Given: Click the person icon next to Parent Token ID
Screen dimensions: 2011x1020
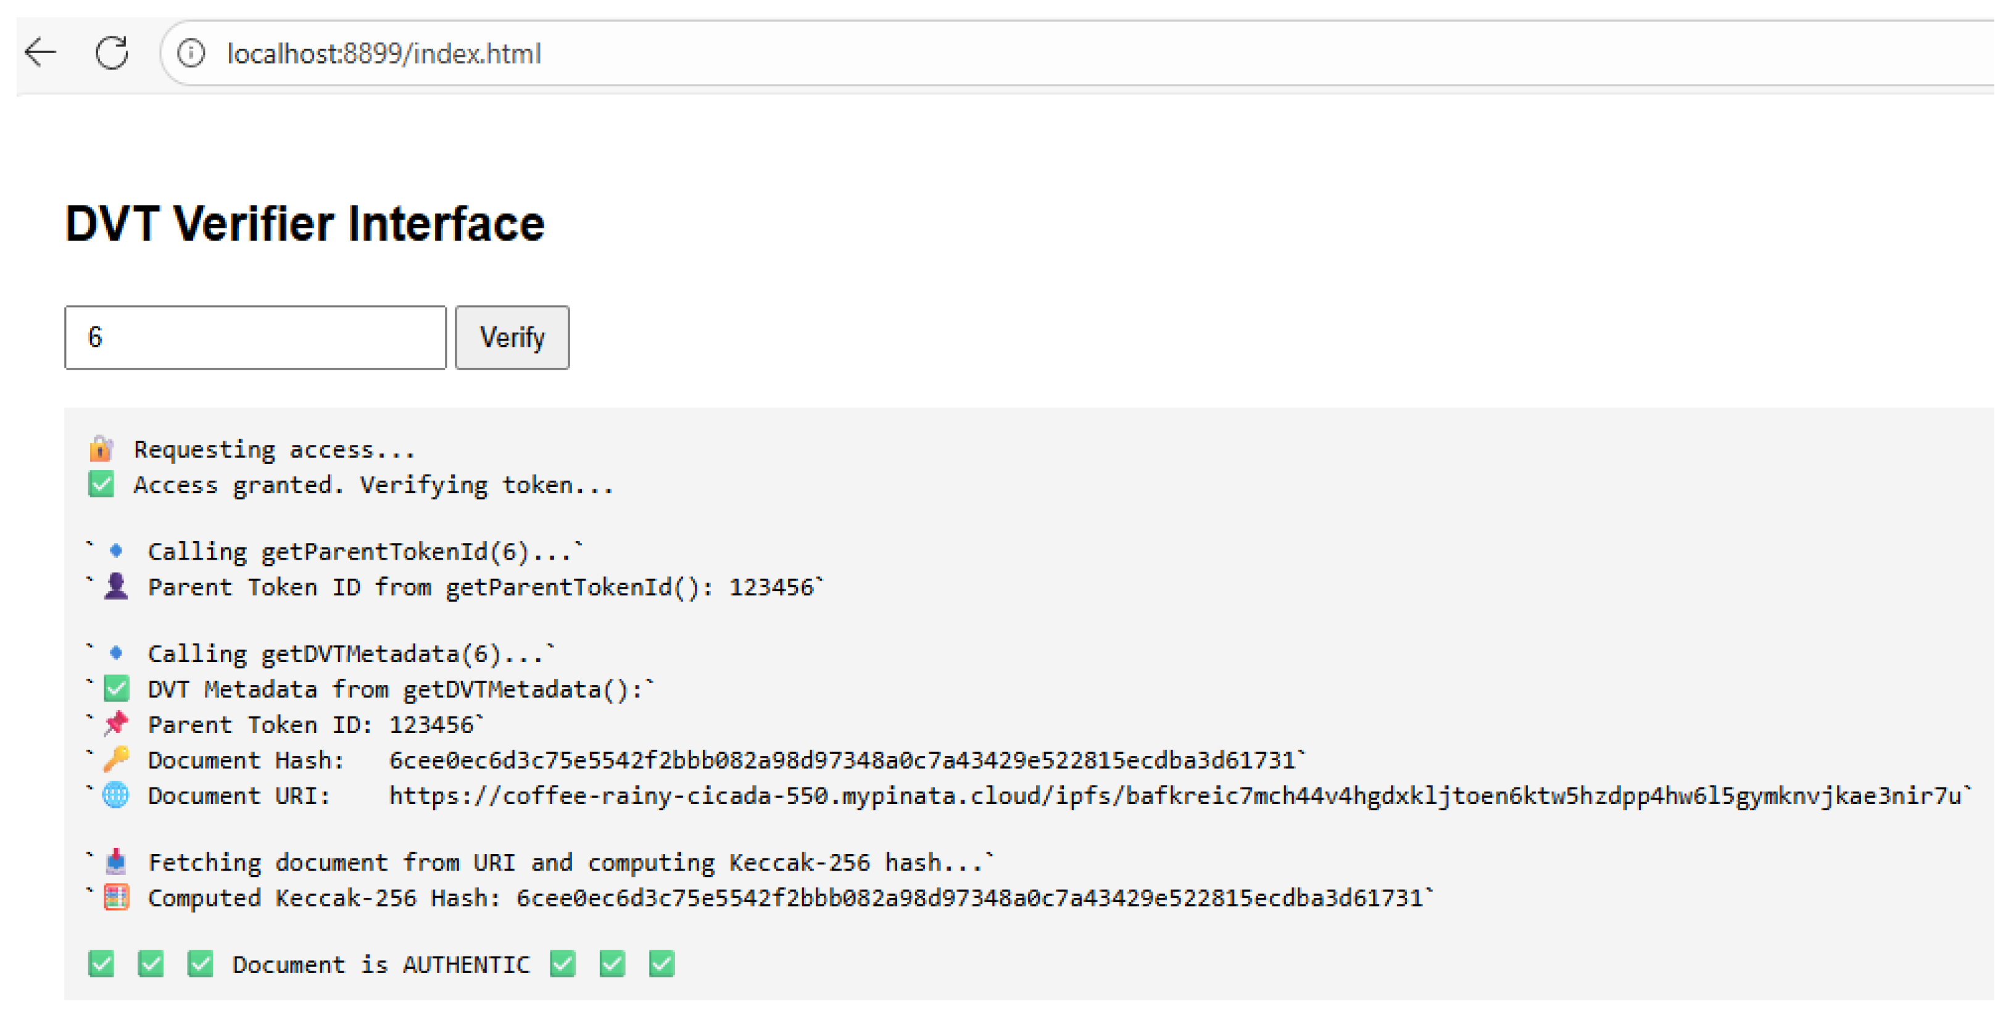Looking at the screenshot, I should [x=115, y=586].
